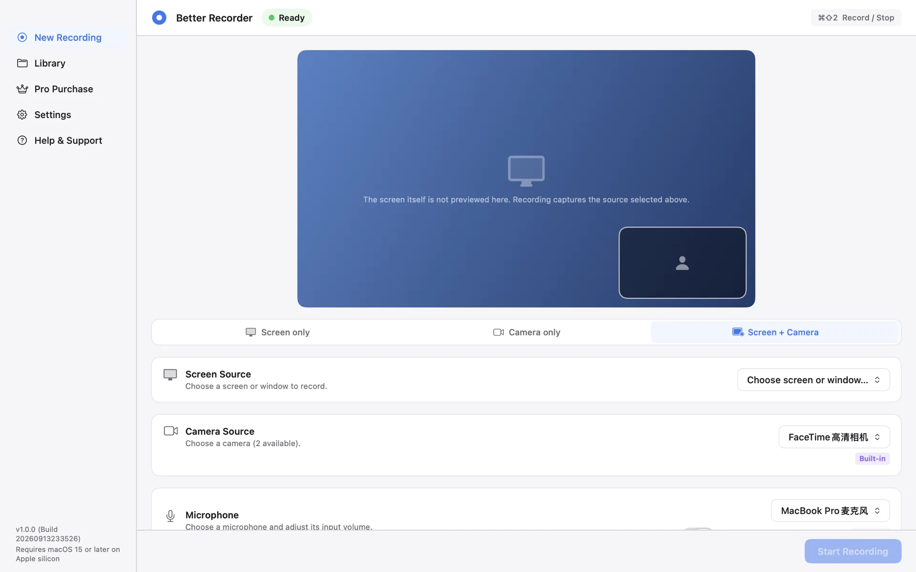Click the New Recording sidebar icon
Screen dimensions: 916x572
(22, 37)
